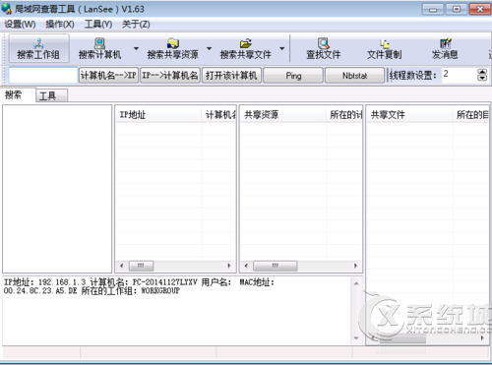Focus the address input field left of 计算机名-->IP
Screen dimensions: 492x365
[x=43, y=76]
